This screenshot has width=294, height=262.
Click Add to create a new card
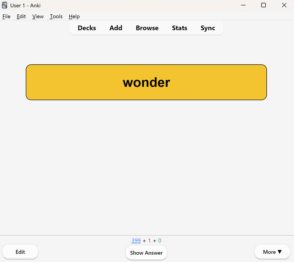click(x=116, y=28)
